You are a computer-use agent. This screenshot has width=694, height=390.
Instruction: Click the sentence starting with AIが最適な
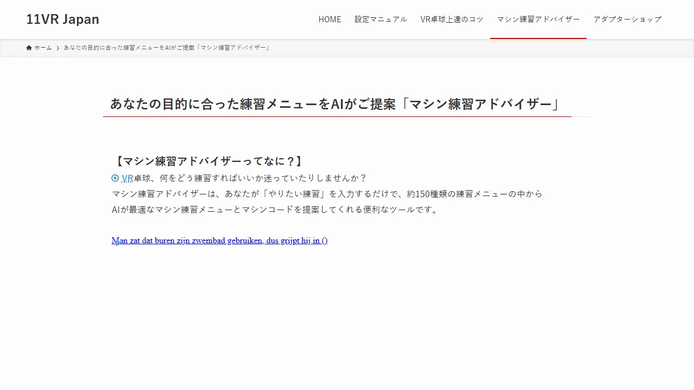pyautogui.click(x=275, y=210)
